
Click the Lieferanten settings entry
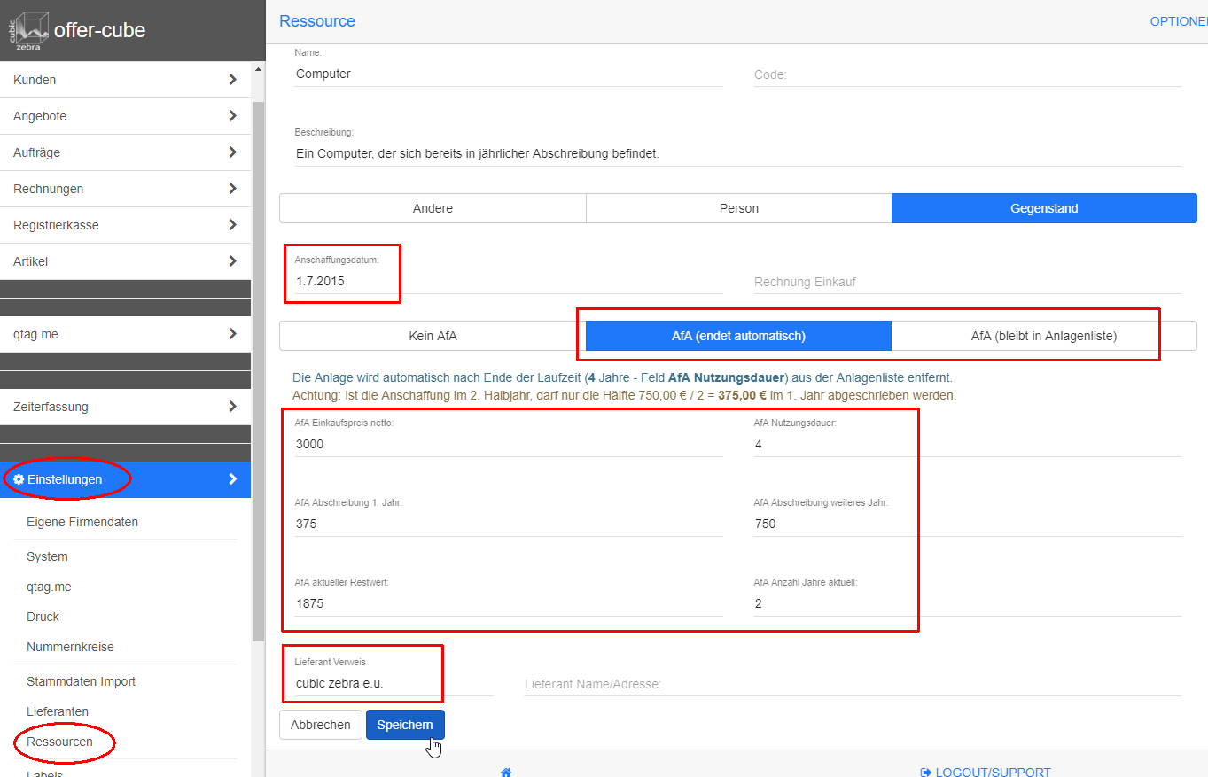coord(58,711)
